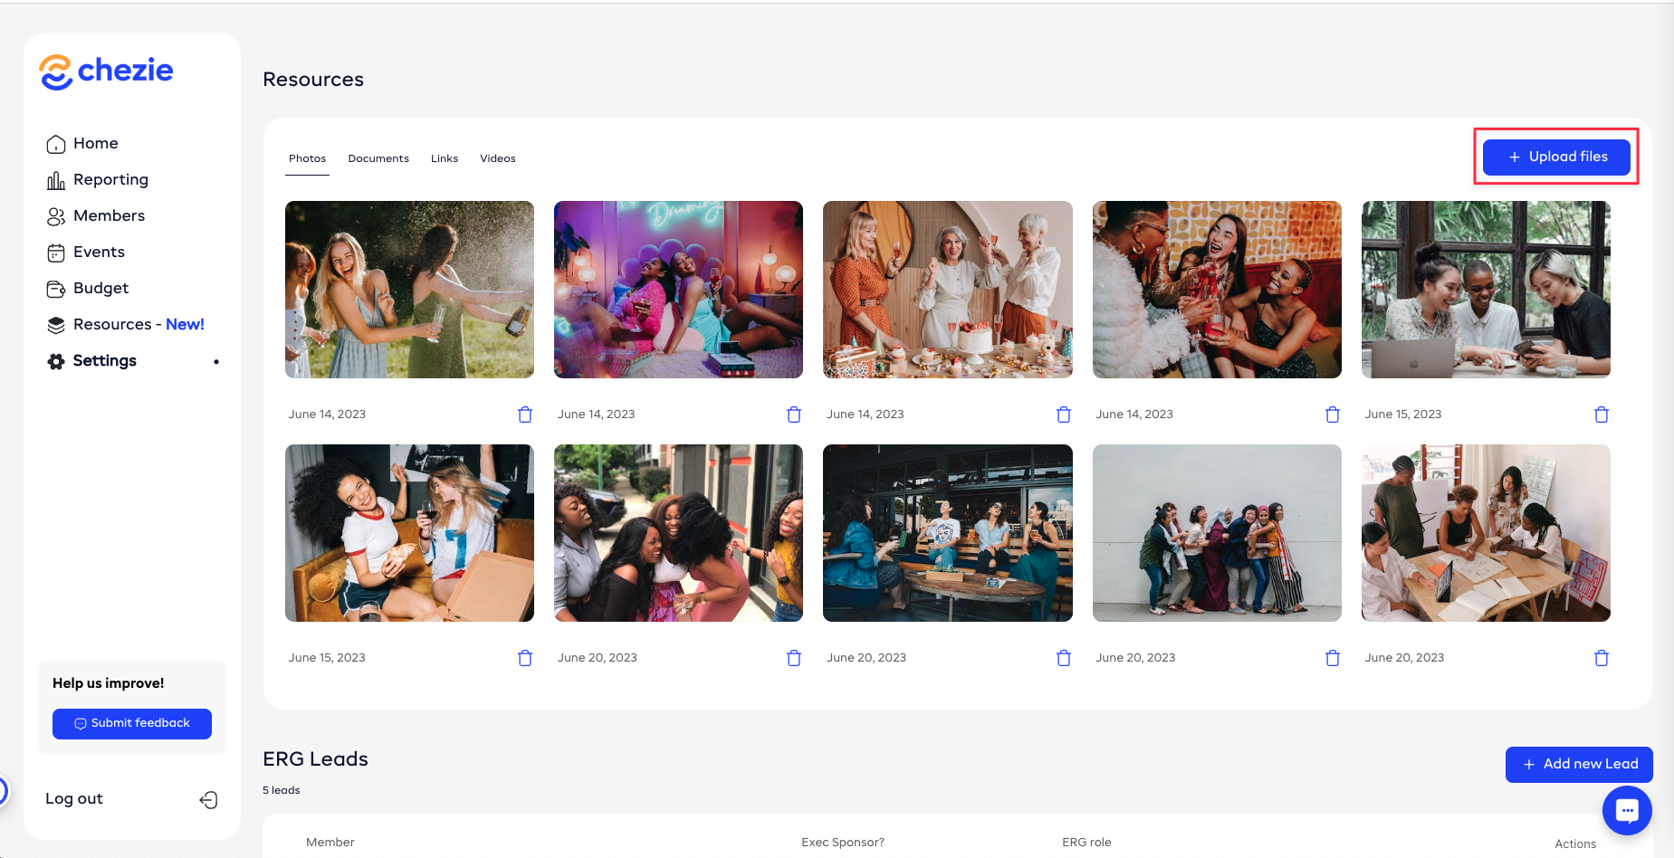Delete the last June 20, 2023 photo

point(1601,658)
